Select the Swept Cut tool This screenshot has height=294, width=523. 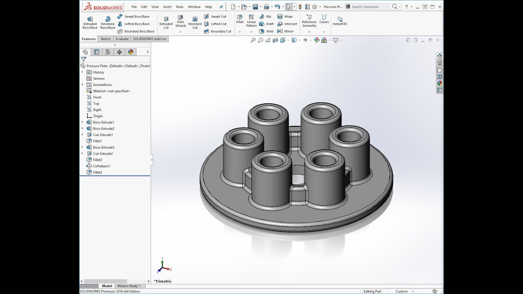pyautogui.click(x=215, y=16)
